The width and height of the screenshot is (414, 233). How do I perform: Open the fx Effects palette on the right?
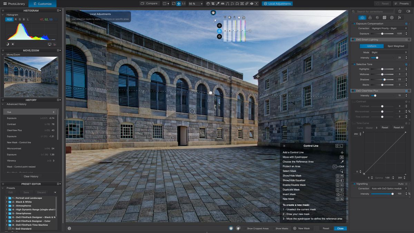pos(399,17)
